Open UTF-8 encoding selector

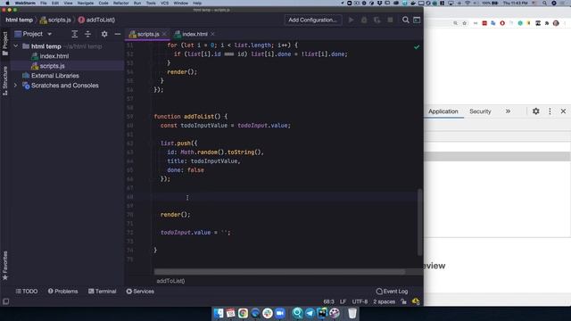point(360,301)
